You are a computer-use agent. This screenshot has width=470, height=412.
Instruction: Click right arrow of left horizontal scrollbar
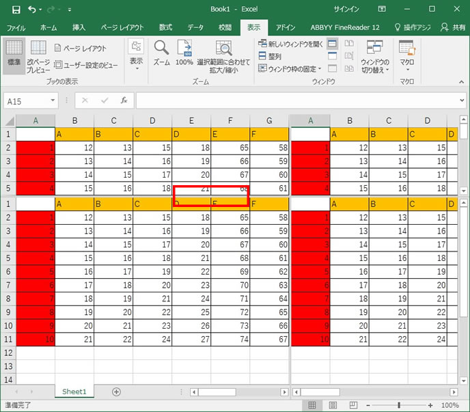tap(284, 392)
